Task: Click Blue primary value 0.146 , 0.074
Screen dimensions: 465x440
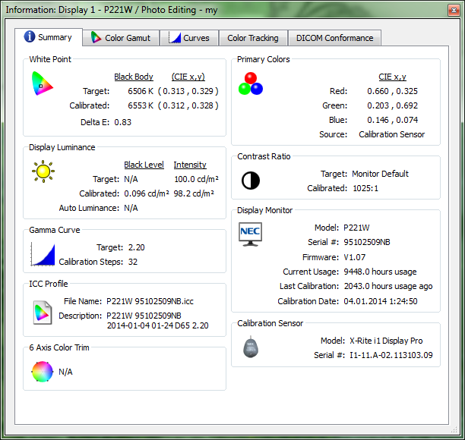Action: tap(392, 120)
